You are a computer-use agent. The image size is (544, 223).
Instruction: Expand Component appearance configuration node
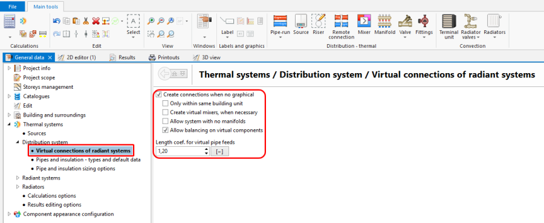pyautogui.click(x=9, y=214)
